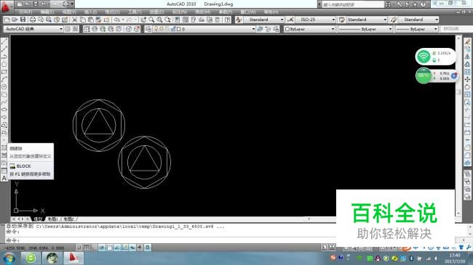Click the BLOCK command in tooltip
Viewport: 473px width, 265px height.
(x=23, y=166)
